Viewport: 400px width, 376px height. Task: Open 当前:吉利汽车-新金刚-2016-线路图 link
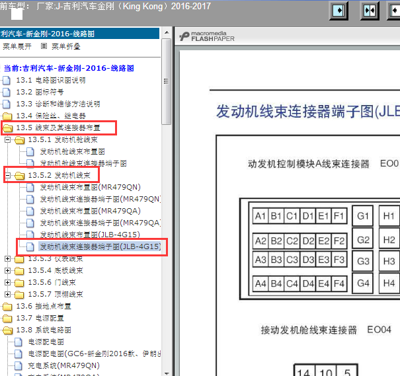(69, 68)
